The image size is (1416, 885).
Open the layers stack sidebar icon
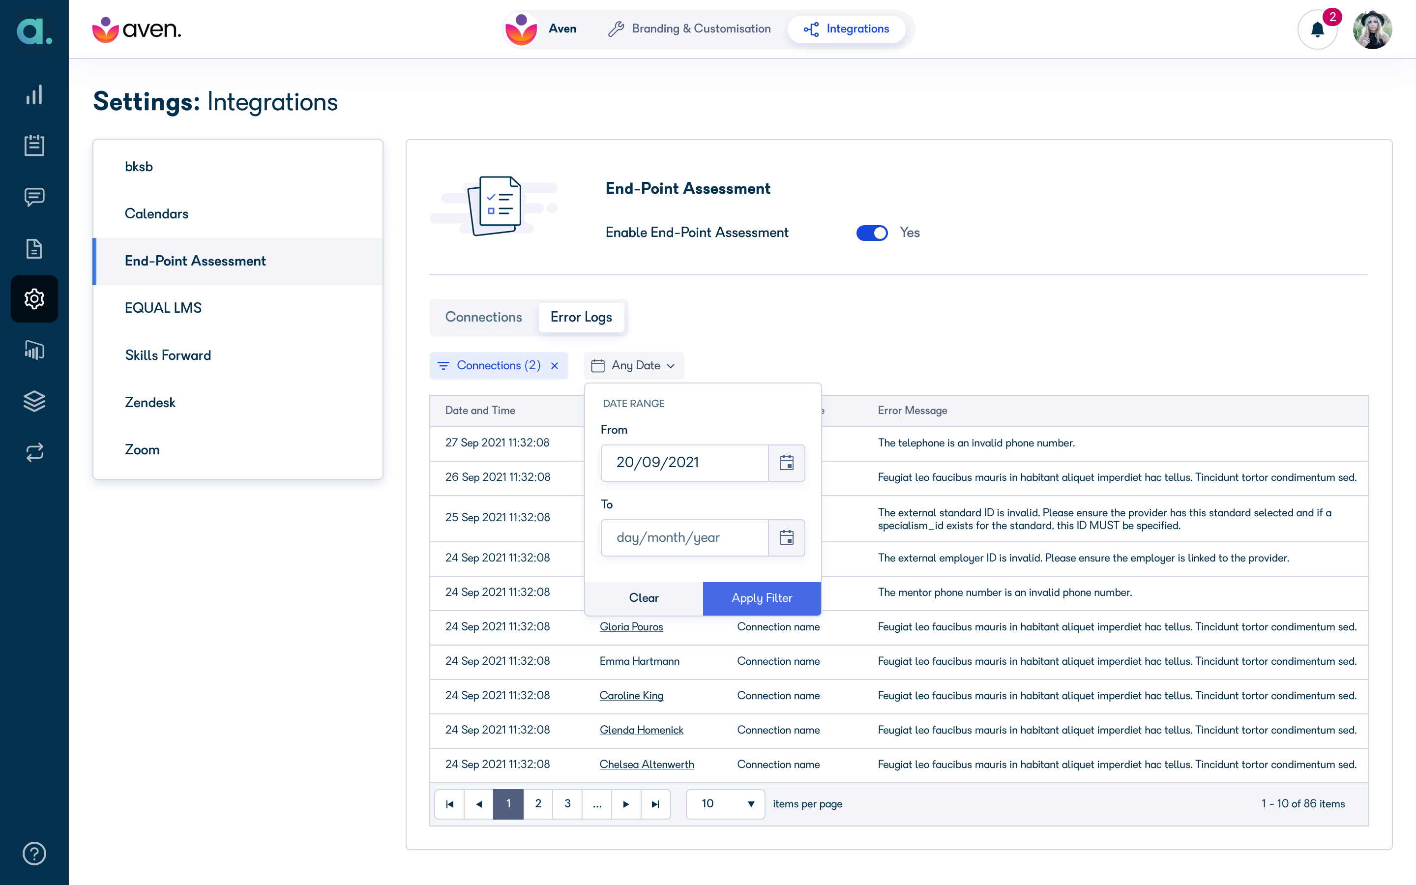click(x=34, y=401)
